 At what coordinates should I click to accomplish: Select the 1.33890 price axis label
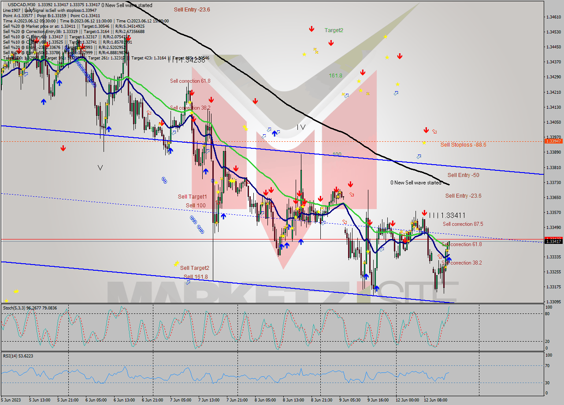click(x=553, y=152)
